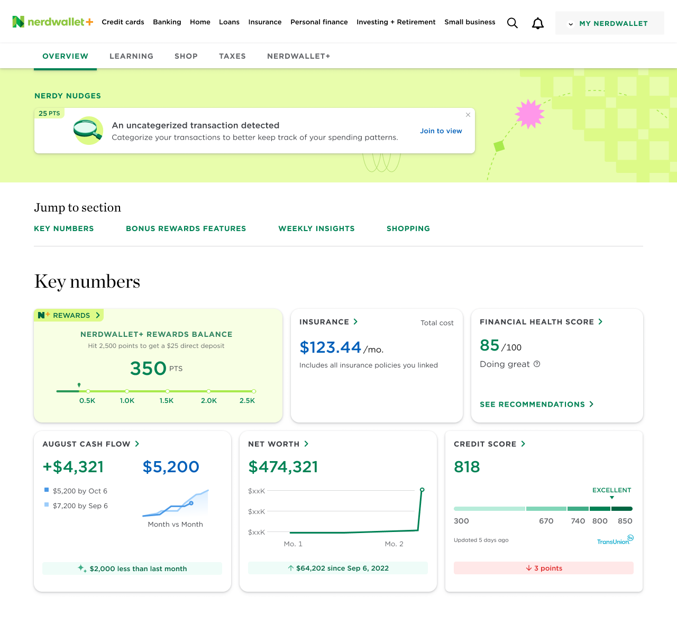The image size is (677, 624).
Task: Switch to the Taxes tab
Action: [x=232, y=56]
